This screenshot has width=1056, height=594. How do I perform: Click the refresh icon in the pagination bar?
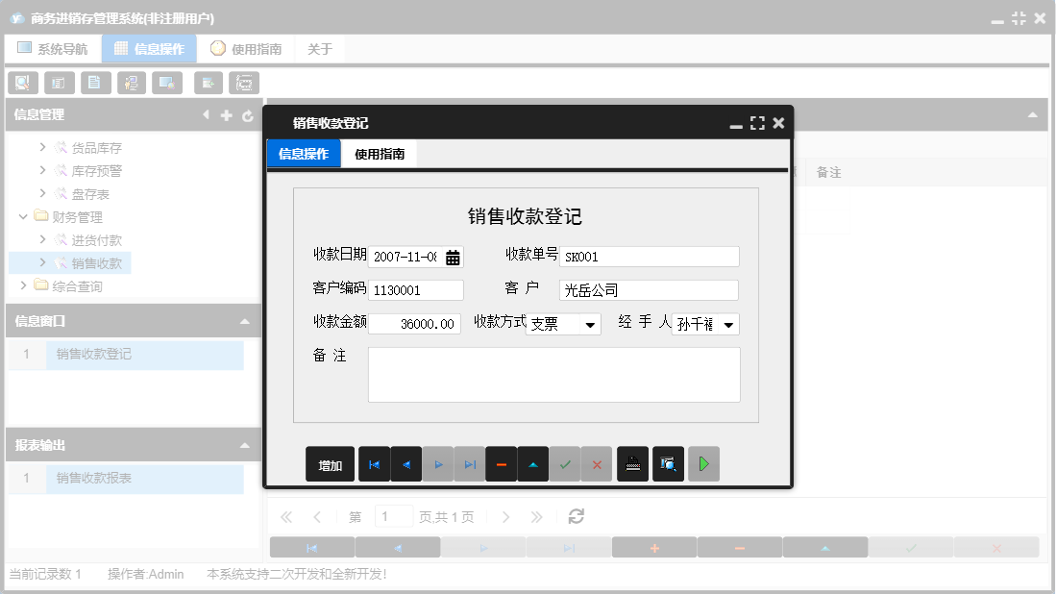click(x=575, y=516)
